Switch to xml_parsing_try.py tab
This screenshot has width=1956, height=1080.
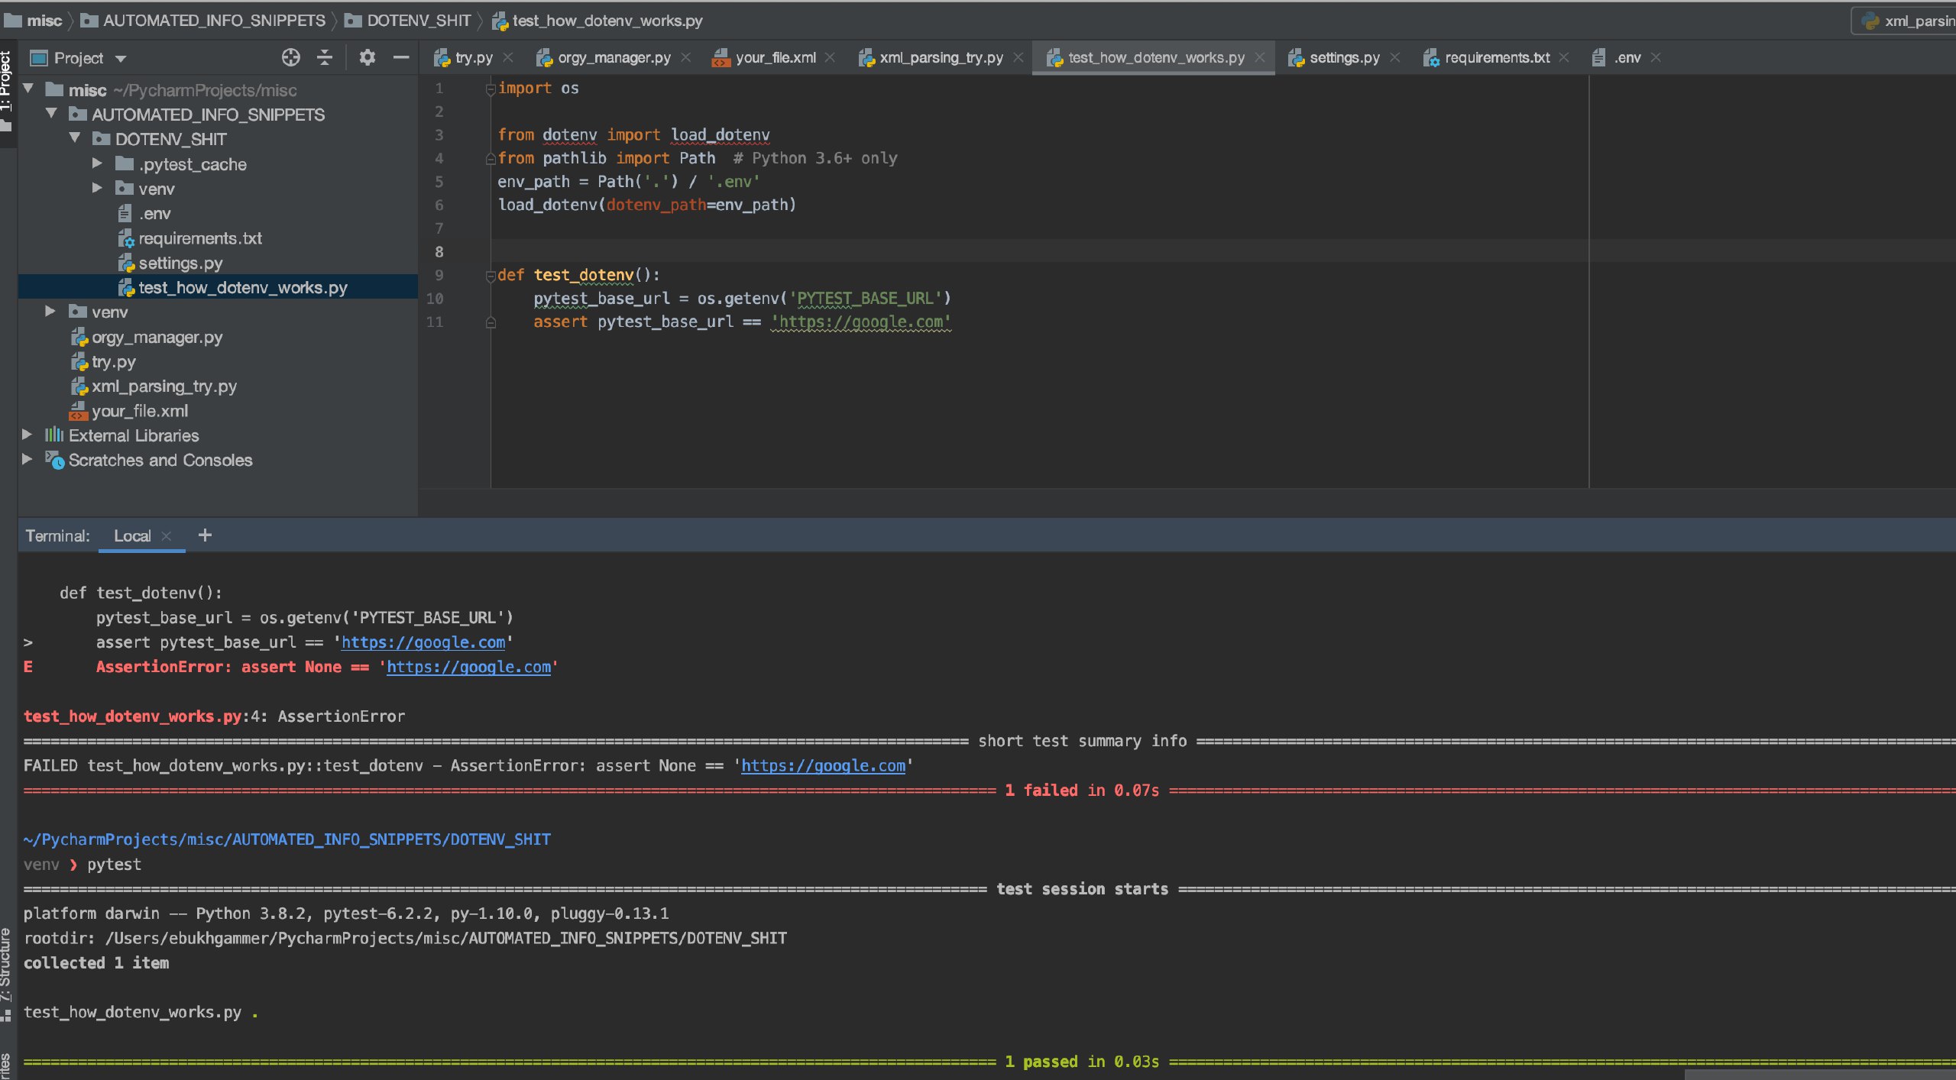click(x=941, y=57)
